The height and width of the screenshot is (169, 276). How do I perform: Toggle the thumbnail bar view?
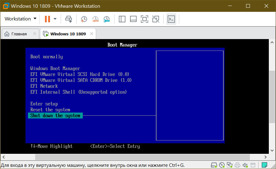click(x=133, y=19)
